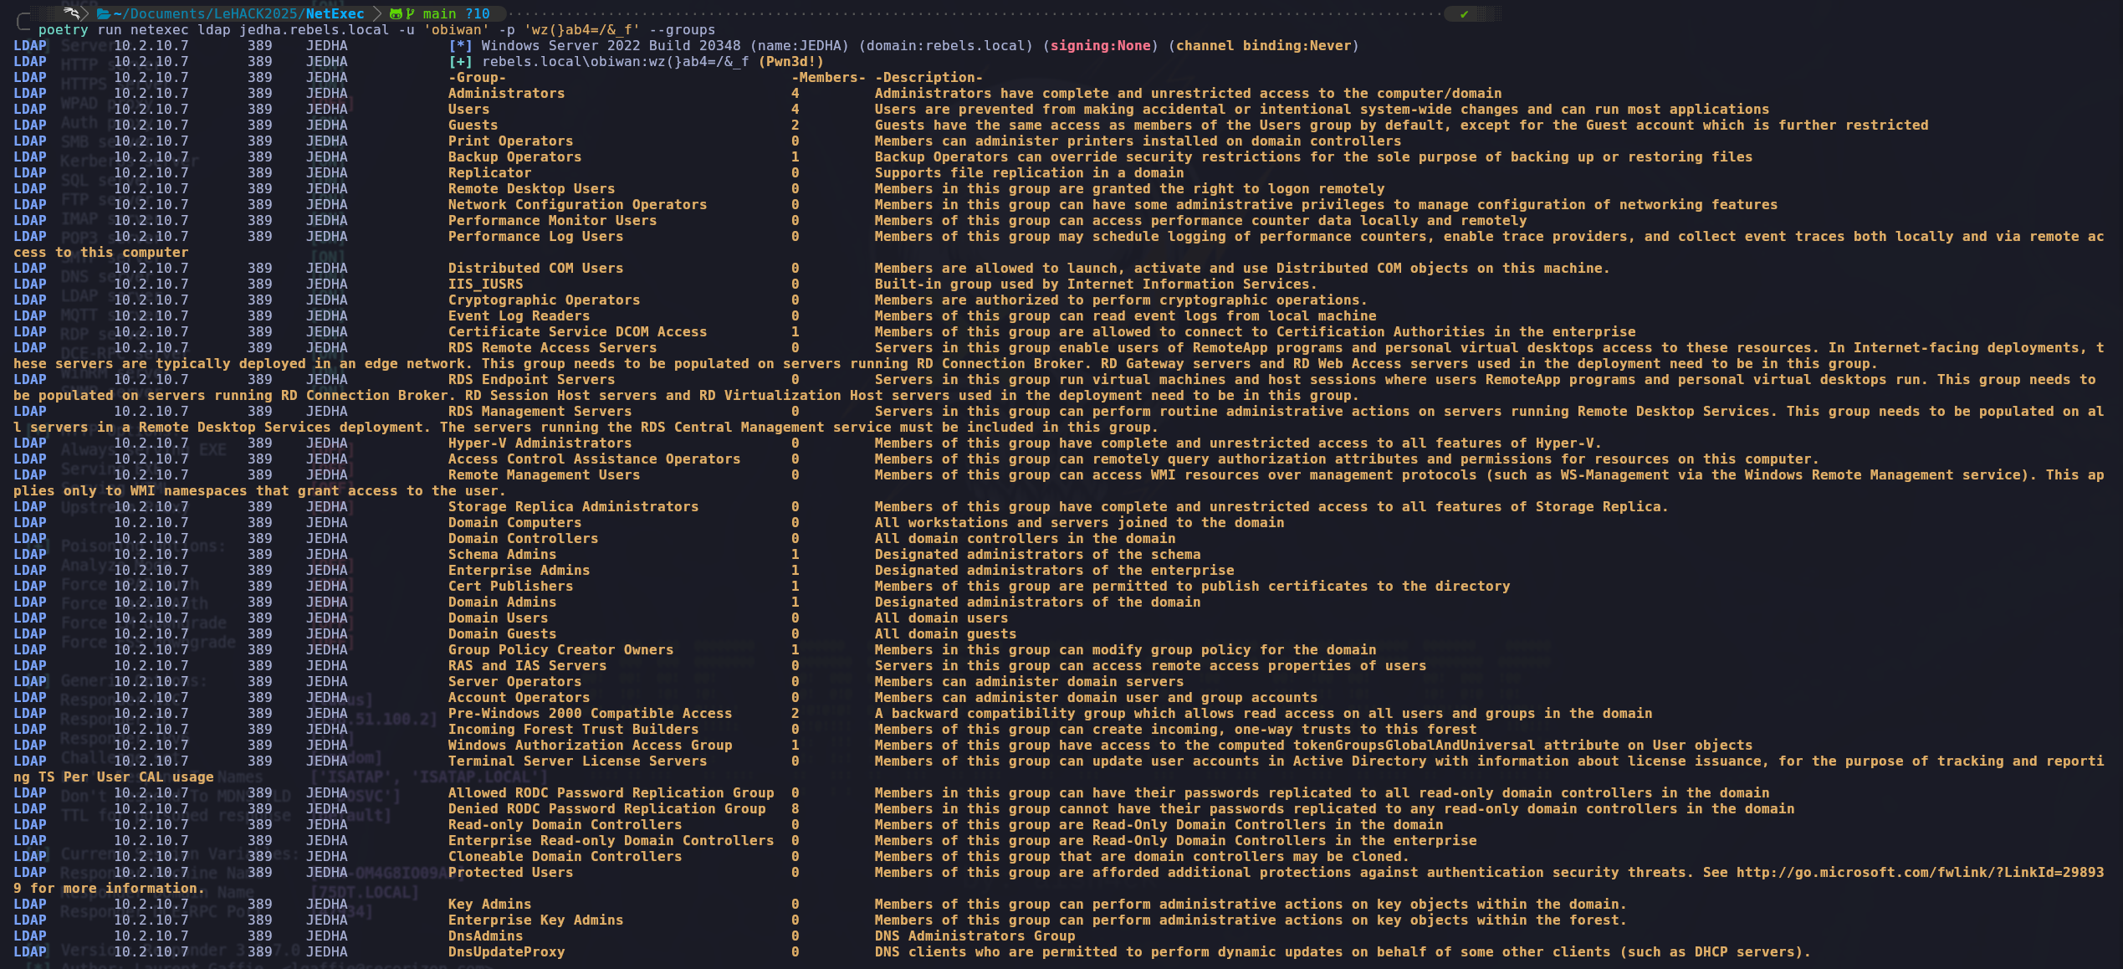Screen dimensions: 2123x969
Task: Click the Enterprise Admins group name
Action: [519, 571]
